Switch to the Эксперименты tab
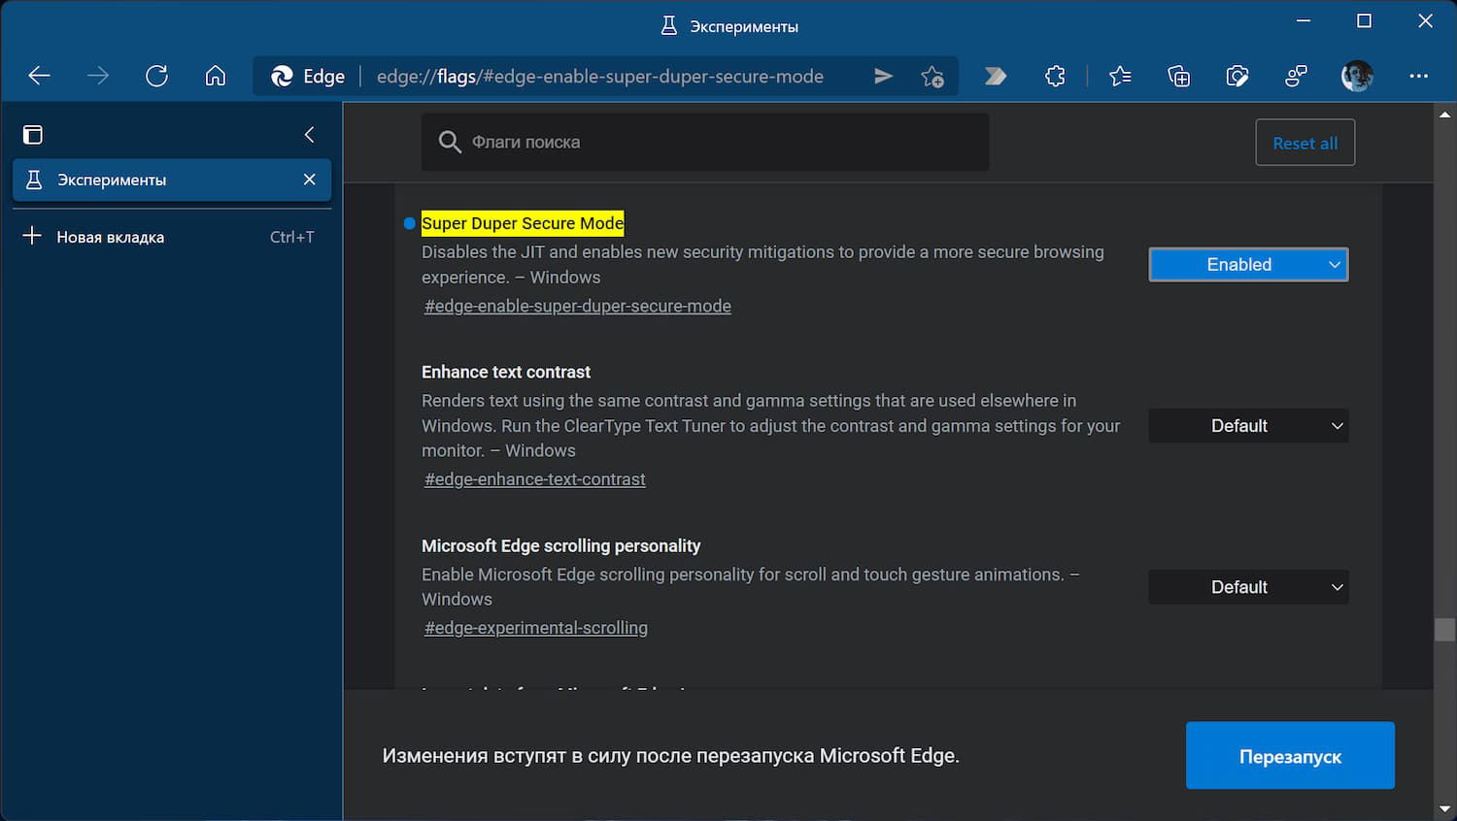The image size is (1457, 821). [x=172, y=180]
